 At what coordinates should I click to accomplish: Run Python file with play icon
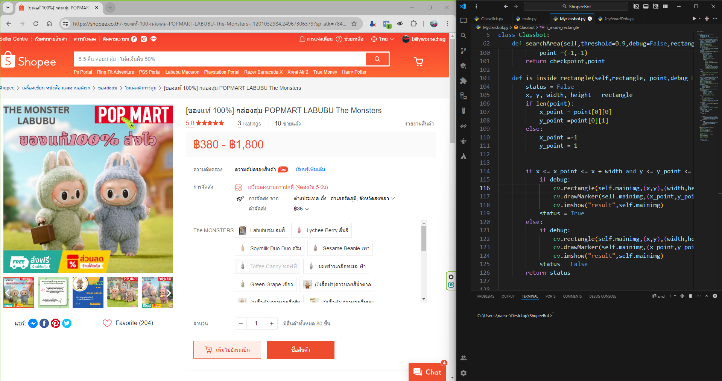click(x=694, y=18)
